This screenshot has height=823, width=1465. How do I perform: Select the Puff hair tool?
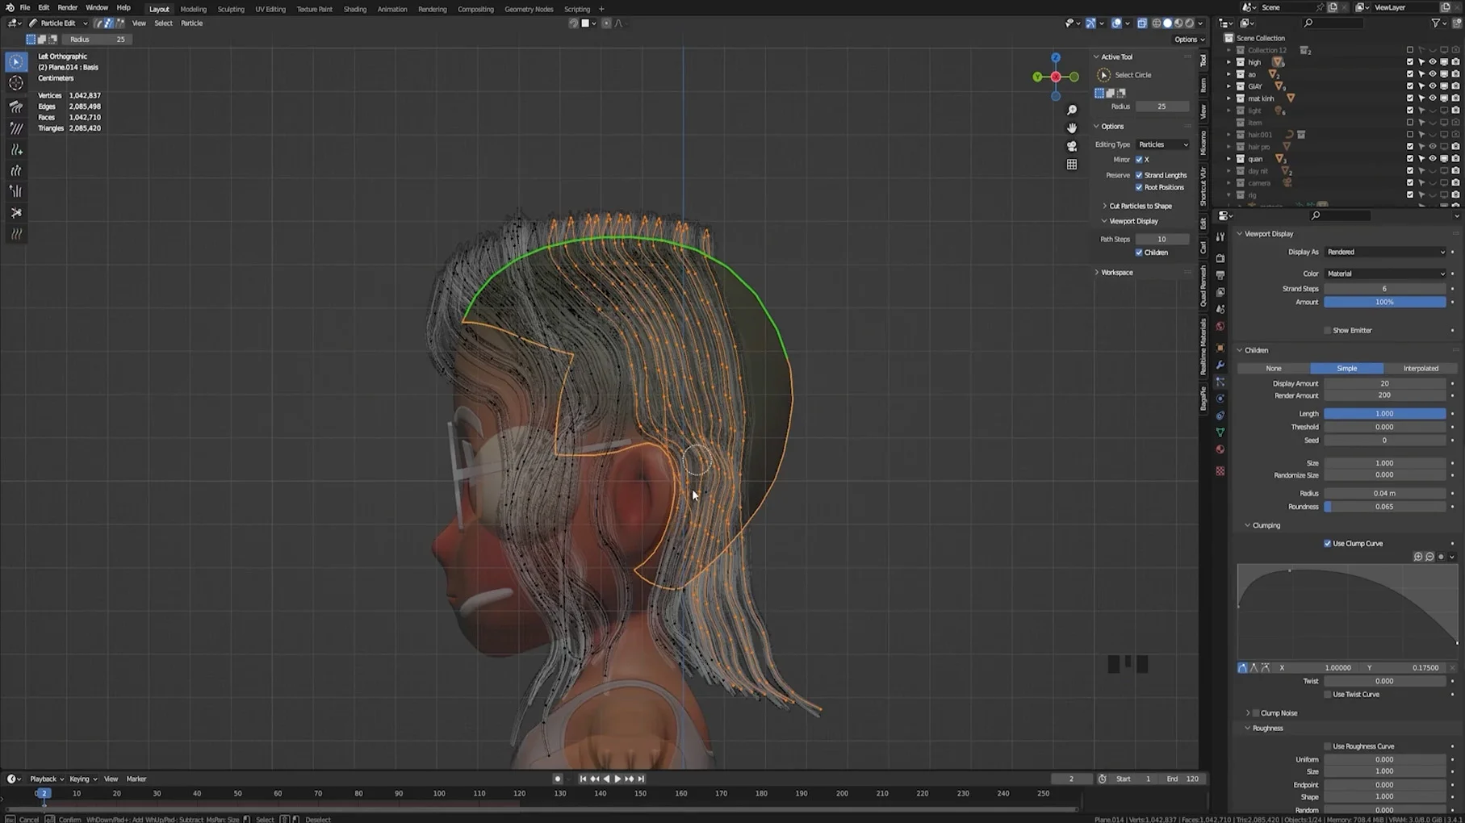[x=16, y=191]
